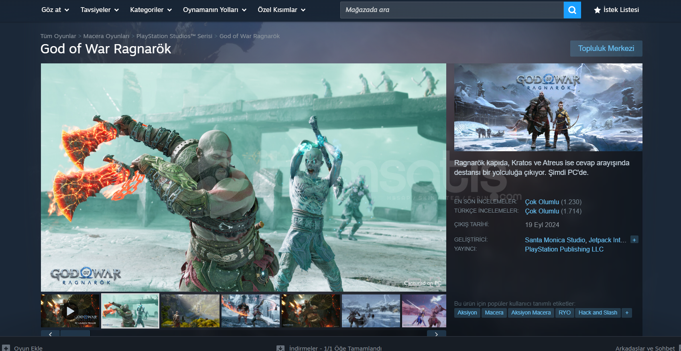Select the highlighted Kratos combat thumbnail
Viewport: 681px width, 351px height.
tap(130, 311)
